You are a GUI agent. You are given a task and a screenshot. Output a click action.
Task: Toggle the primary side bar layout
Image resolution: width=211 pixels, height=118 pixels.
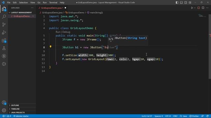[x=177, y=3]
